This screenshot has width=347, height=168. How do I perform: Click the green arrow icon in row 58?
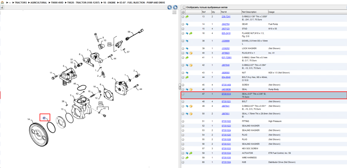(191, 153)
